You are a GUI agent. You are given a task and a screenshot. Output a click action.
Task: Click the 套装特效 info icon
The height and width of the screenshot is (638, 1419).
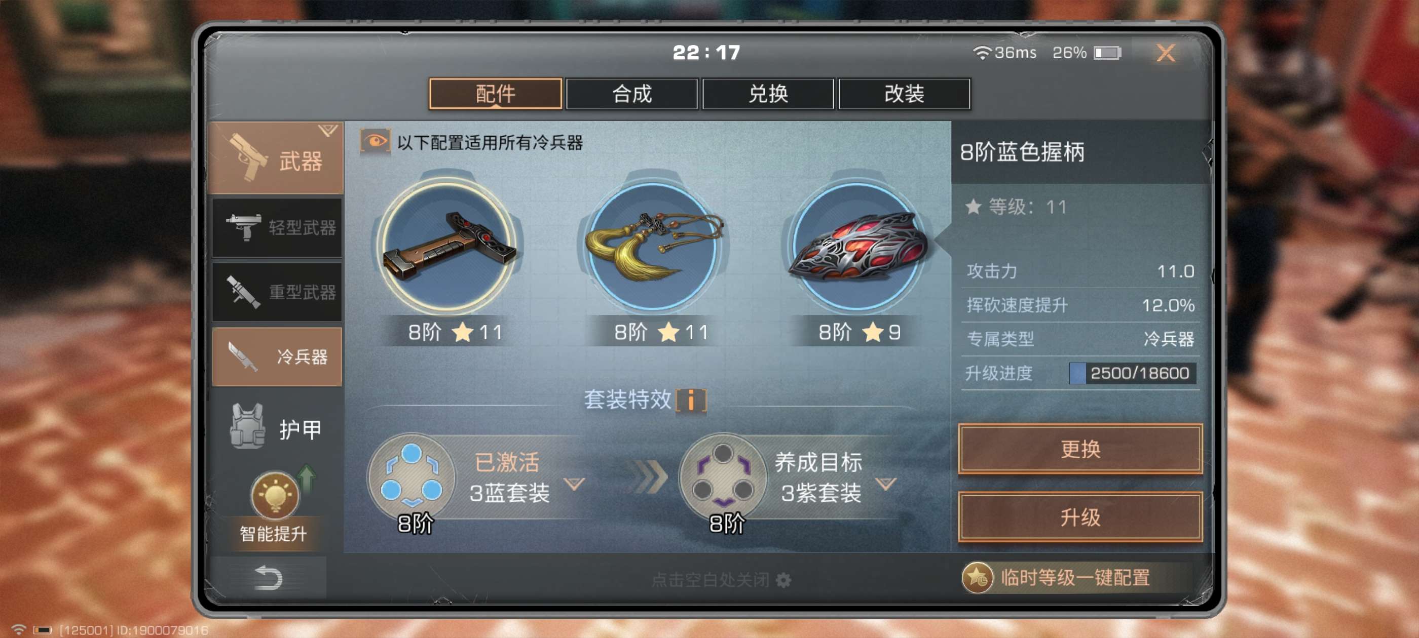(x=691, y=400)
